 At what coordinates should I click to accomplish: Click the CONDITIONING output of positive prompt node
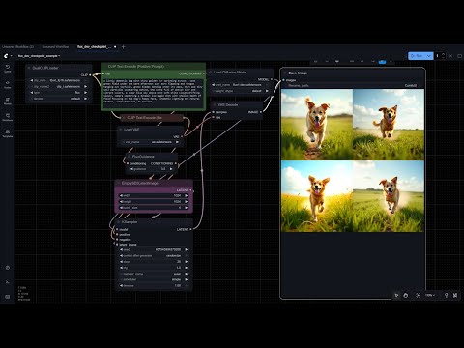click(x=204, y=73)
